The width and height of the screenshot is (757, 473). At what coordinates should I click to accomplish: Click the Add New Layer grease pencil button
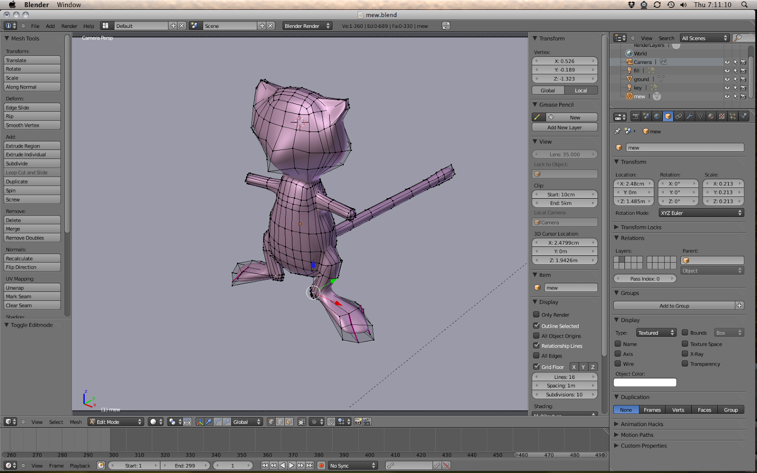click(564, 127)
